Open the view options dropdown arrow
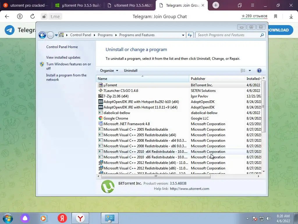 pyautogui.click(x=250, y=71)
